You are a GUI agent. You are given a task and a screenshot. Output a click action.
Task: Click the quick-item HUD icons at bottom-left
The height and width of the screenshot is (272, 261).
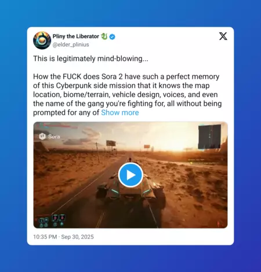(43, 222)
